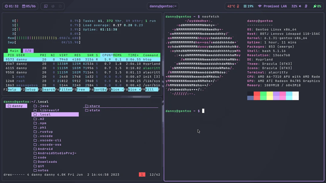The height and width of the screenshot is (183, 326).
Task: Click the battery charging icon at 0%
Action: pyautogui.click(x=315, y=6)
